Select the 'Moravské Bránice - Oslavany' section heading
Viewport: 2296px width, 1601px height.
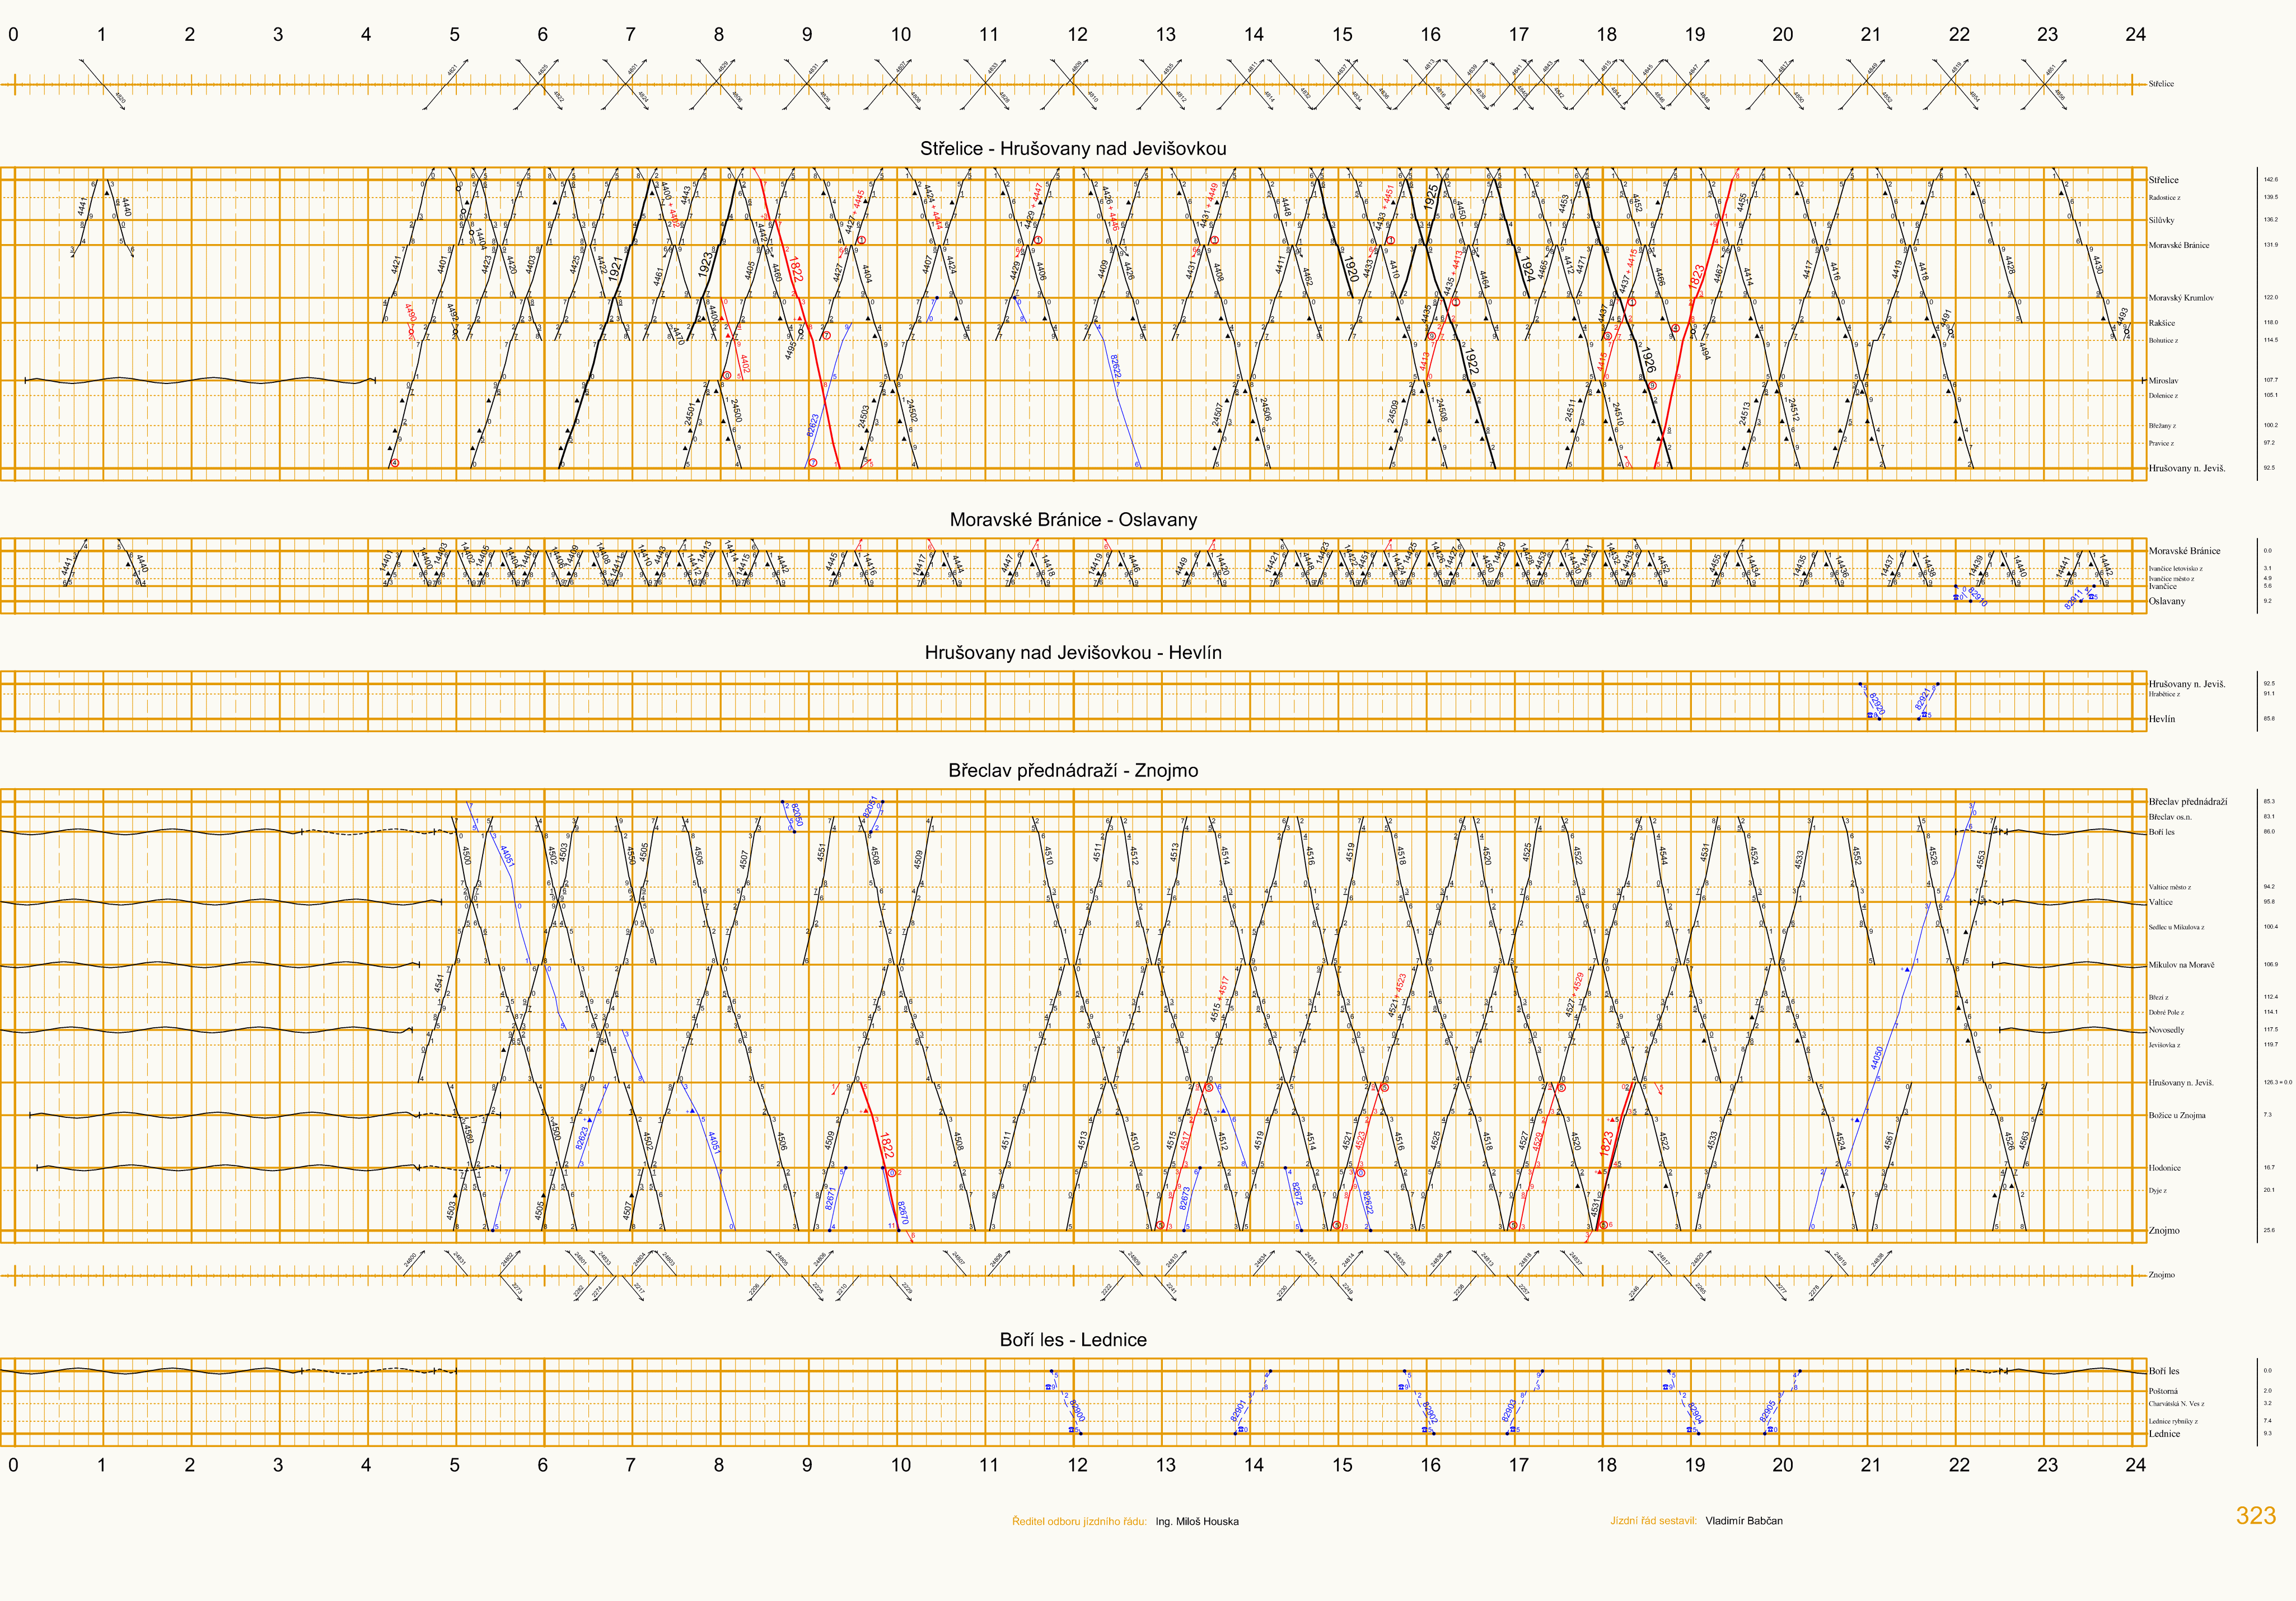click(x=1073, y=519)
